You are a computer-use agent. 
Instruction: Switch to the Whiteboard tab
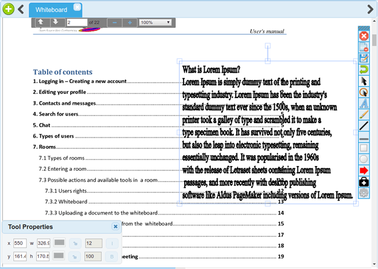[51, 10]
